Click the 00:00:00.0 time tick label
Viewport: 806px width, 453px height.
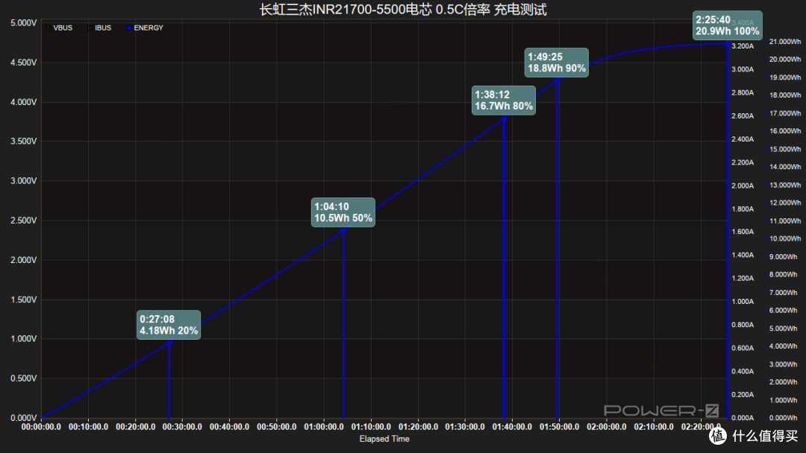tap(41, 427)
